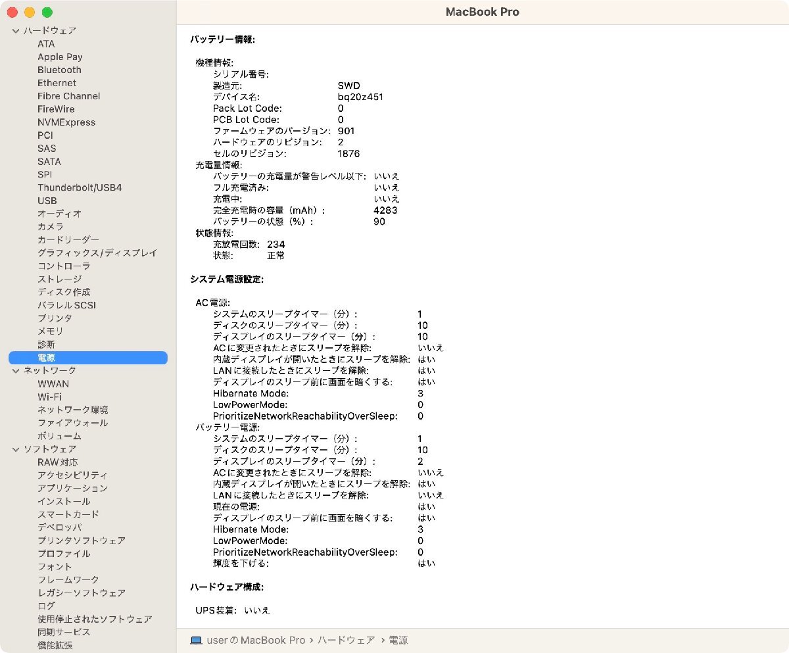Click the laptop icon in the path bar
The width and height of the screenshot is (789, 653).
195,640
